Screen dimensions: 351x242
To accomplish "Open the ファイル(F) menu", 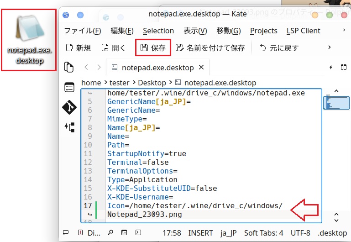I will 82,31.
